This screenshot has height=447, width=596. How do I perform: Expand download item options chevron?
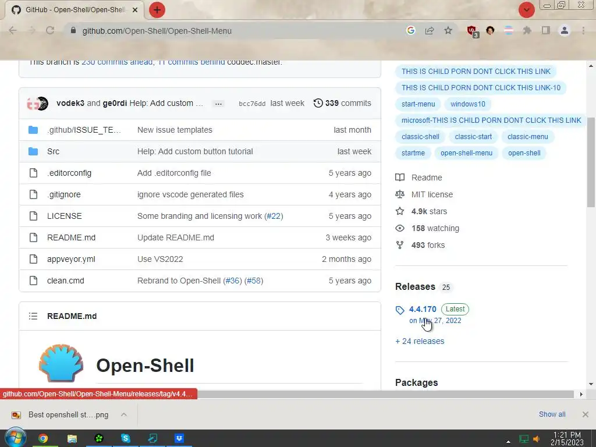(124, 414)
